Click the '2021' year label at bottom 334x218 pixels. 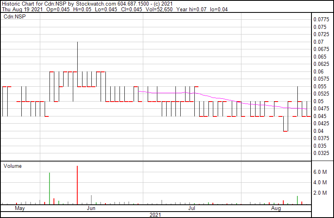pyautogui.click(x=155, y=215)
